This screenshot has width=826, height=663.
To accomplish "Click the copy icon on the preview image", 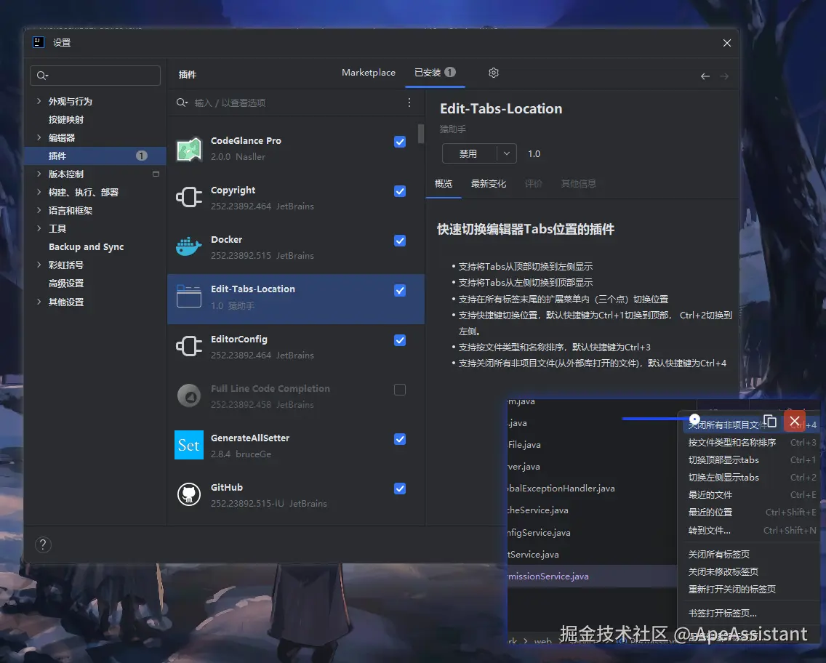I will click(770, 421).
